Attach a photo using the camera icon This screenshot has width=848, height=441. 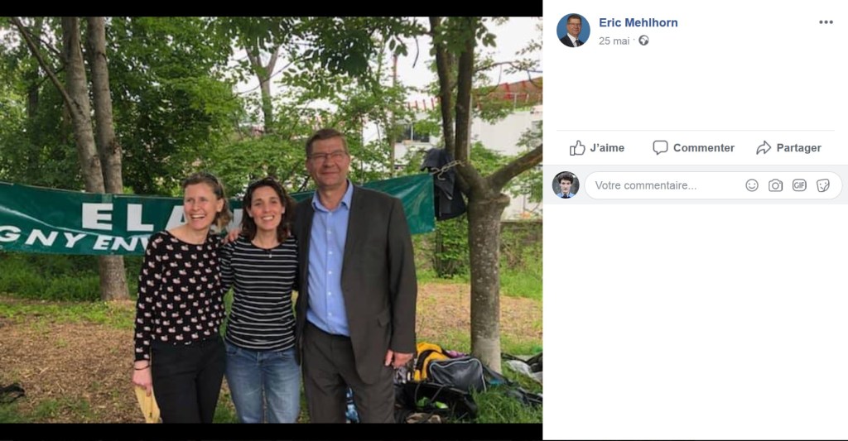pyautogui.click(x=775, y=185)
